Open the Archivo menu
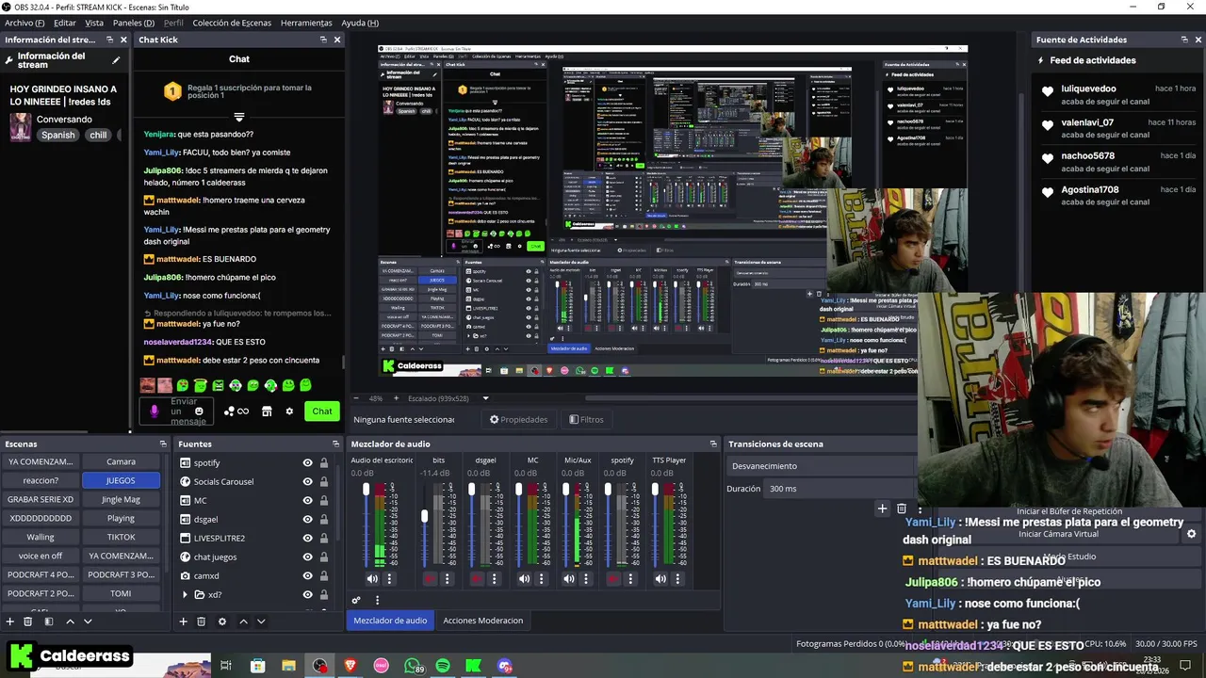 pyautogui.click(x=24, y=23)
